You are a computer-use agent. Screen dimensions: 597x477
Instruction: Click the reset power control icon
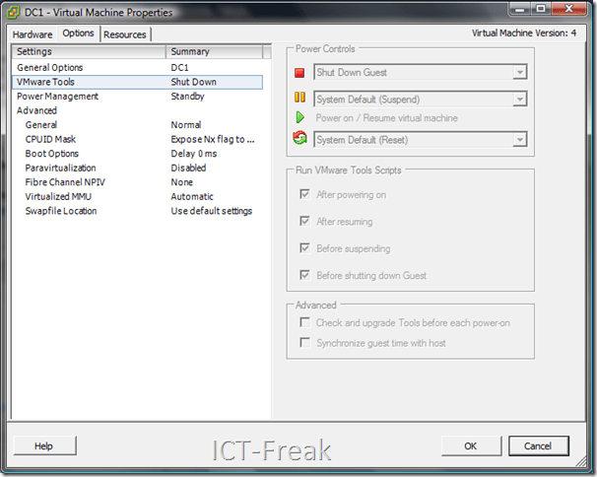(300, 139)
